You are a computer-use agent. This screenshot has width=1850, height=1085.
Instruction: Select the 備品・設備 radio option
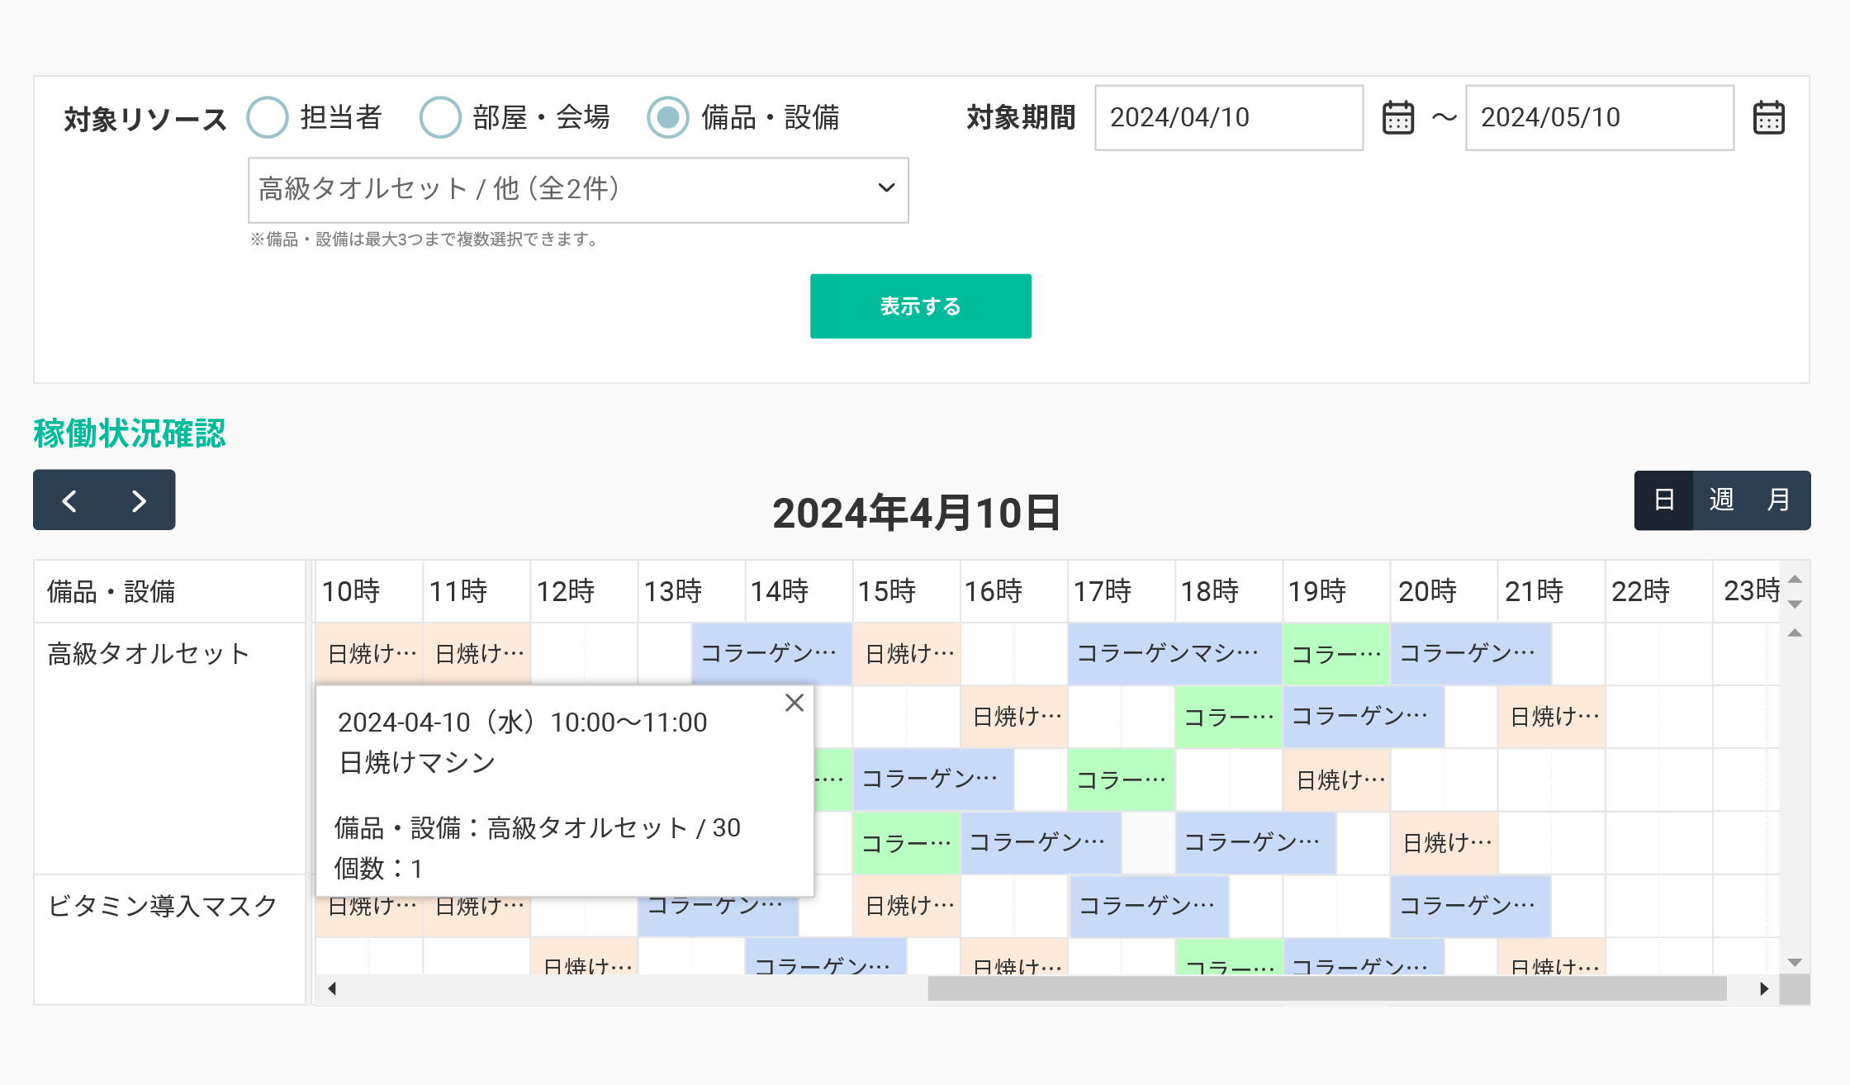click(667, 117)
